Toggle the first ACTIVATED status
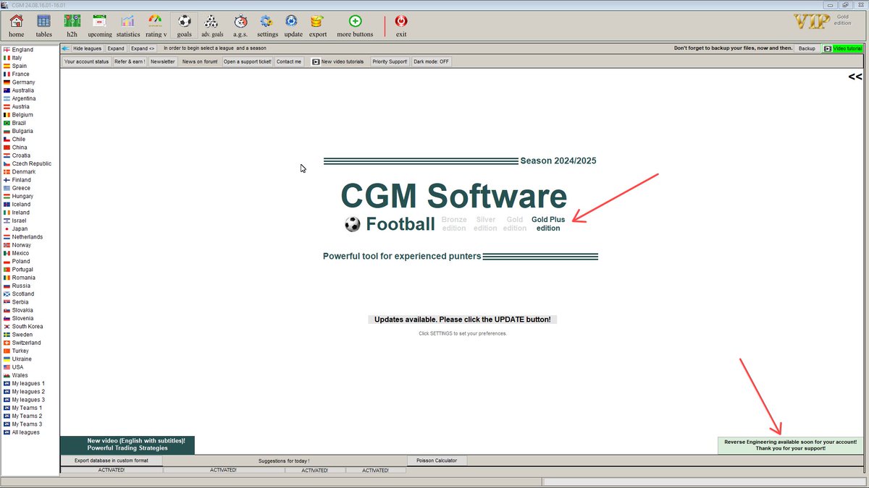This screenshot has height=488, width=869. tap(111, 469)
